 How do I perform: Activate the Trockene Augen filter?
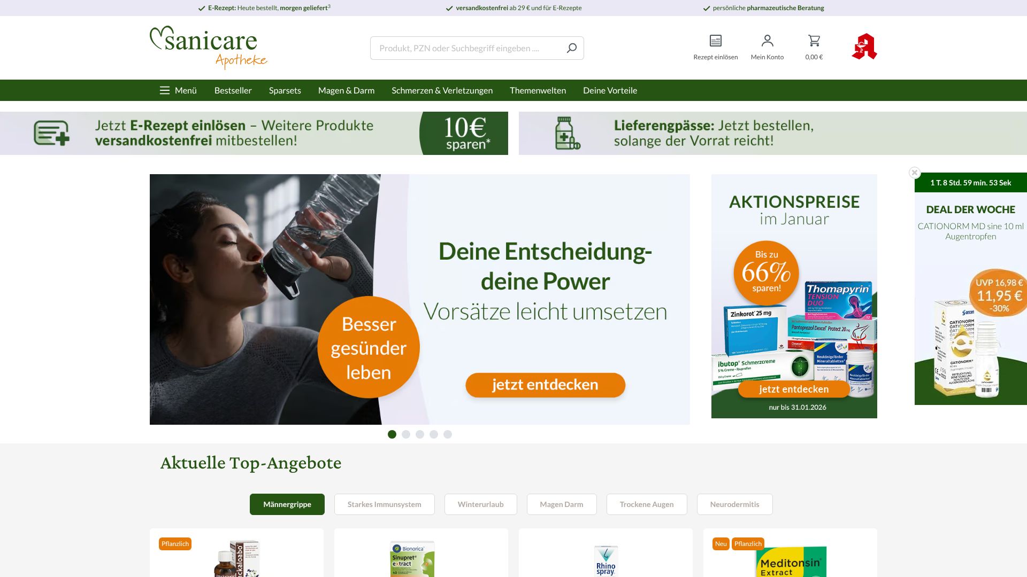pyautogui.click(x=646, y=504)
